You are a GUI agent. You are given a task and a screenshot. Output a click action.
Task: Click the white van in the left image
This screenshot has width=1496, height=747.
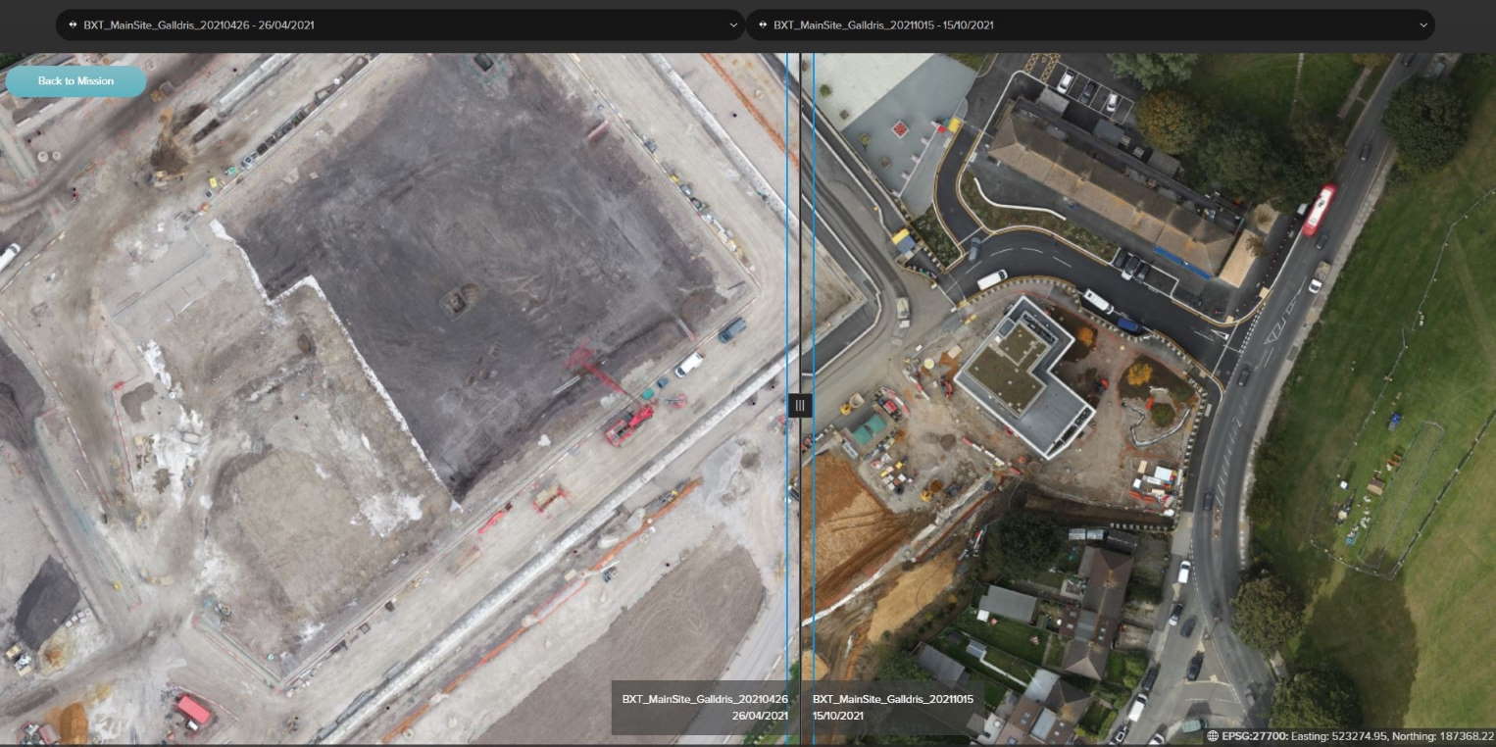pyautogui.click(x=689, y=364)
